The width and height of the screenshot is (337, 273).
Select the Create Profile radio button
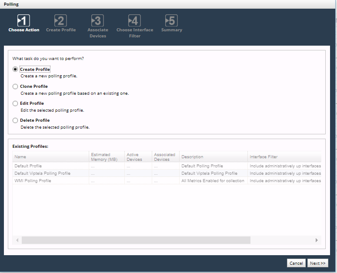(16, 70)
